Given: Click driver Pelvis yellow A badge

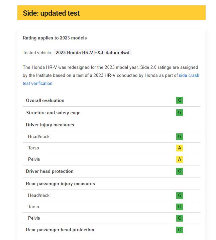Looking at the screenshot, I should point(180,159).
